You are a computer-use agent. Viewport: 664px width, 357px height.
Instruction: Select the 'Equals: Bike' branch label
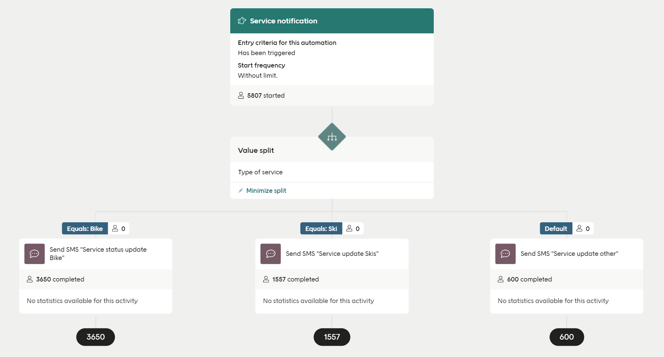[x=84, y=228]
